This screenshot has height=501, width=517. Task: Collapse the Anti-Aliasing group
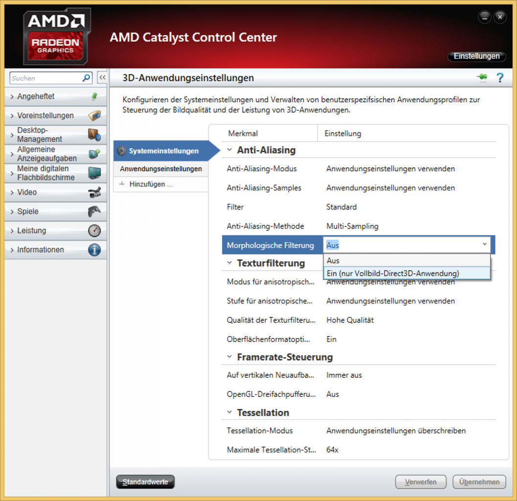pyautogui.click(x=229, y=150)
